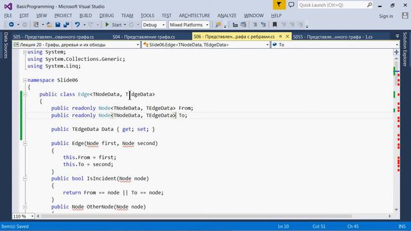The width and height of the screenshot is (411, 231).
Task: Open the feedback speech bubble icon
Action: (291, 4)
